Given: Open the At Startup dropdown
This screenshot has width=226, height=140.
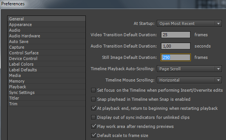Looking at the screenshot, I should pos(189,23).
